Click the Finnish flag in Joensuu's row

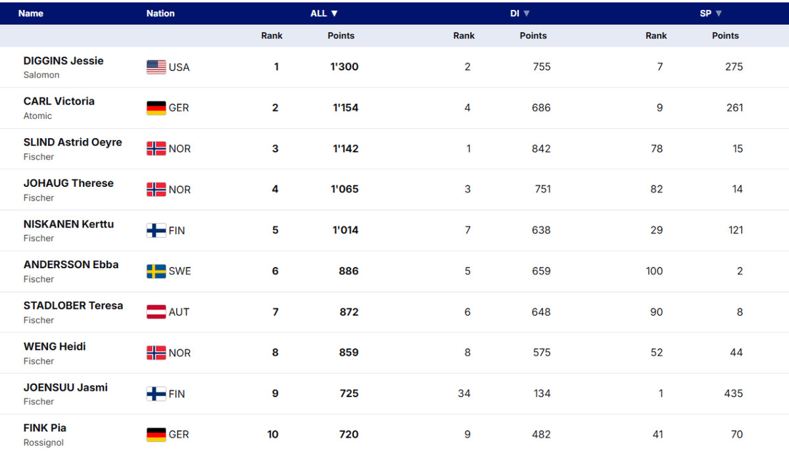click(x=156, y=394)
